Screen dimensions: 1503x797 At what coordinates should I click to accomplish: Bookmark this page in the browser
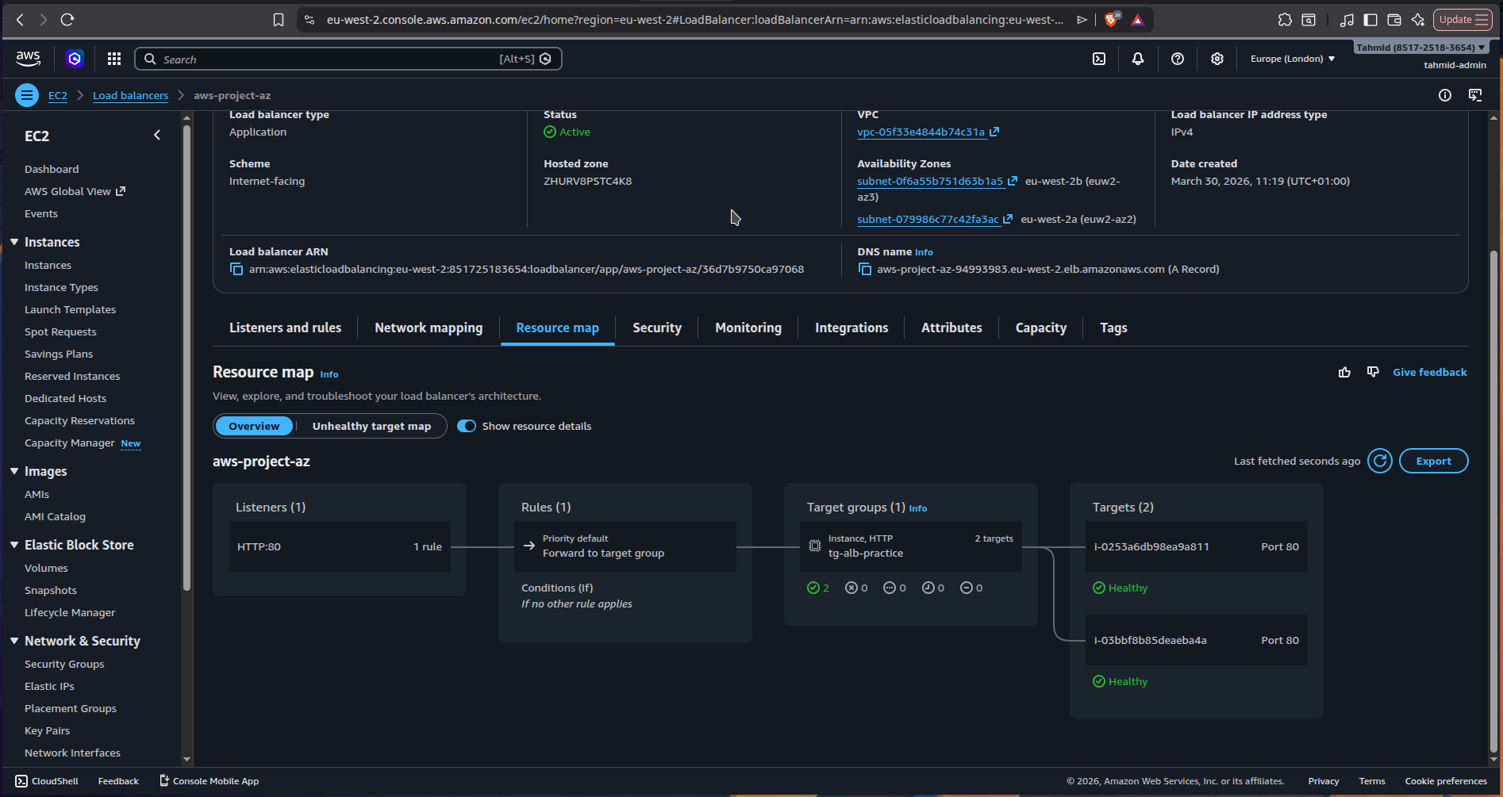point(279,20)
